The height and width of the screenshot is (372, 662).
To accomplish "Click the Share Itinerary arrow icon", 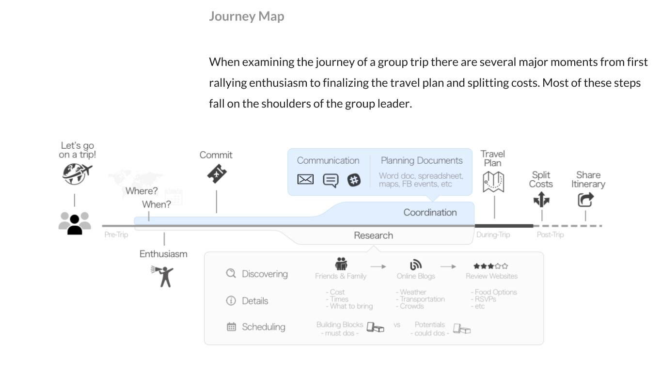I will coord(586,200).
